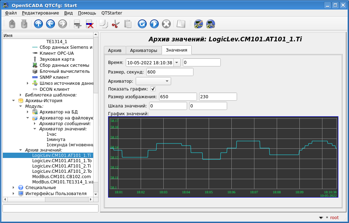Image resolution: width=349 pixels, height=223 pixels.
Task: Select the '1минута' archiver entry
Action: 56,140
